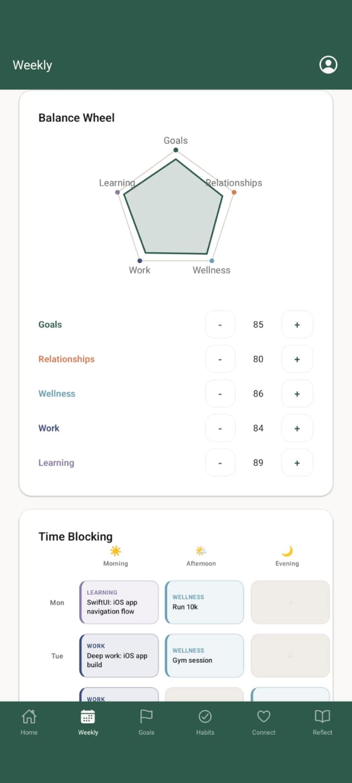Open the user profile icon
Screen dimensions: 352x783
[328, 65]
